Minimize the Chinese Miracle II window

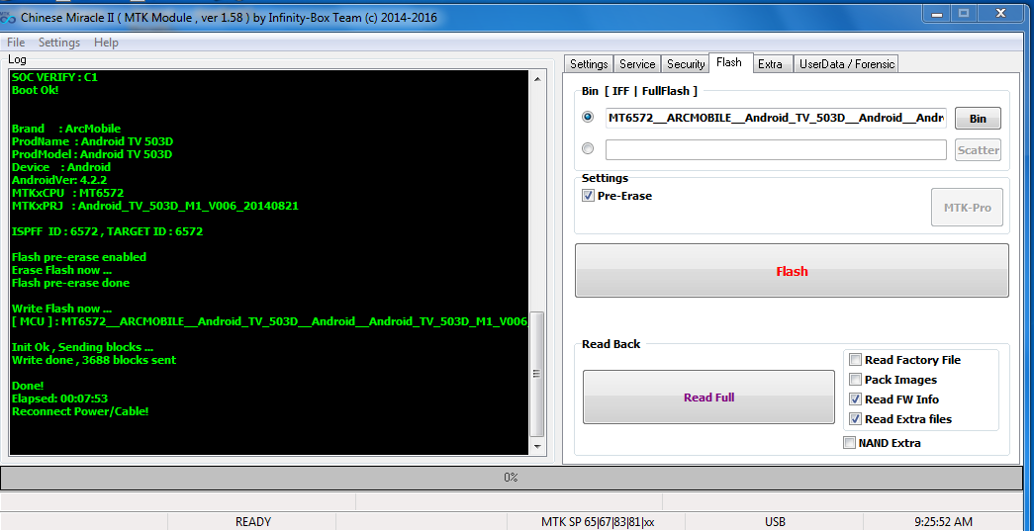tap(934, 13)
